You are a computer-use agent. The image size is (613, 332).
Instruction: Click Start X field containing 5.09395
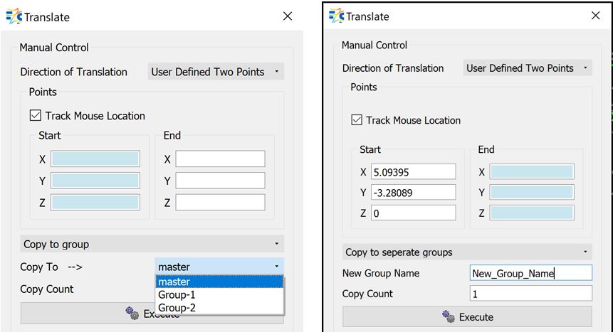click(x=413, y=172)
